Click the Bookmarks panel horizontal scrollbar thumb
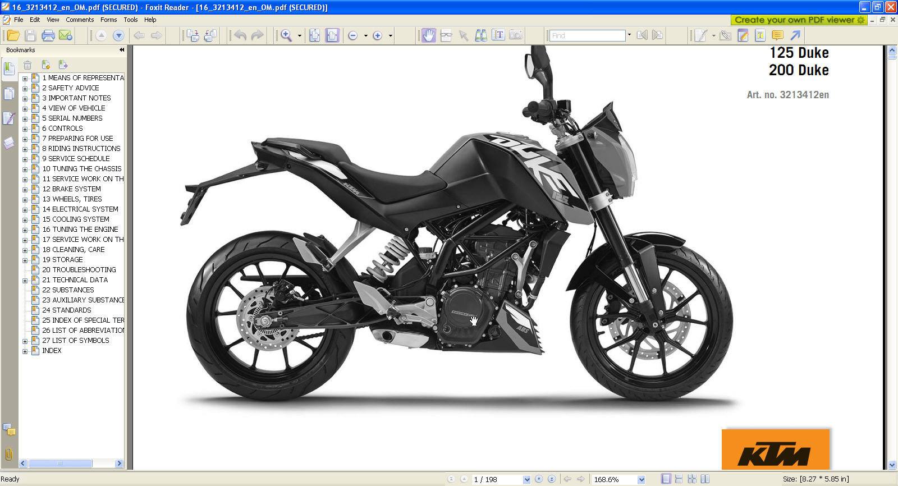 click(60, 464)
